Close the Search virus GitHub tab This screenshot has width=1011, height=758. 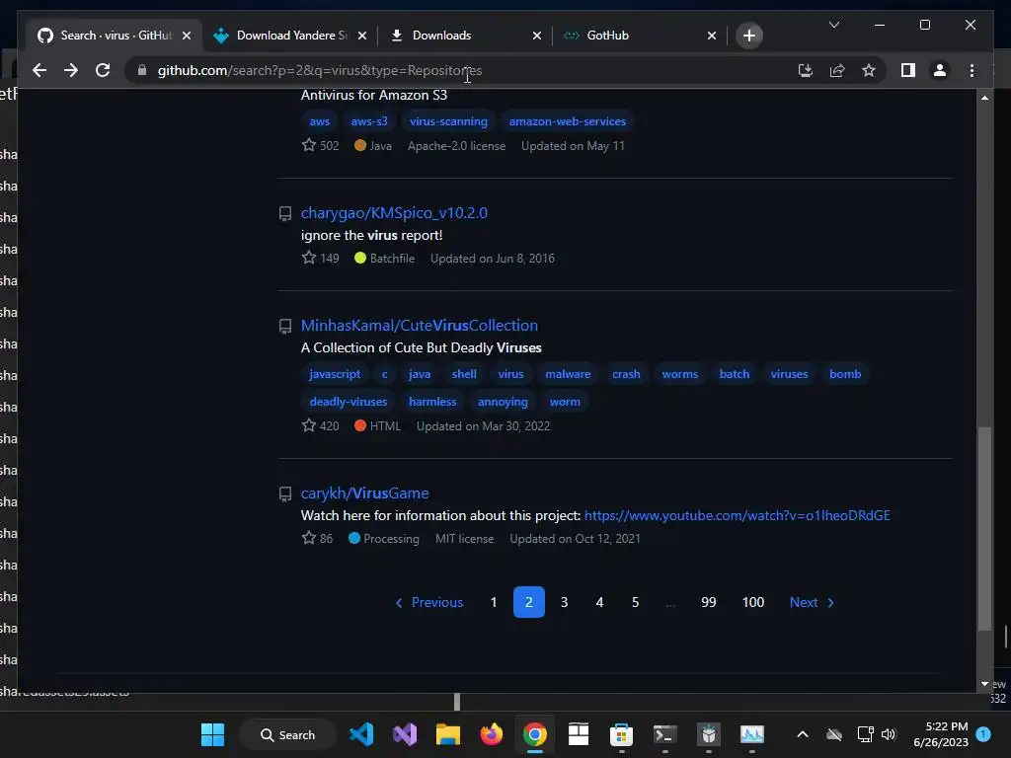point(187,36)
